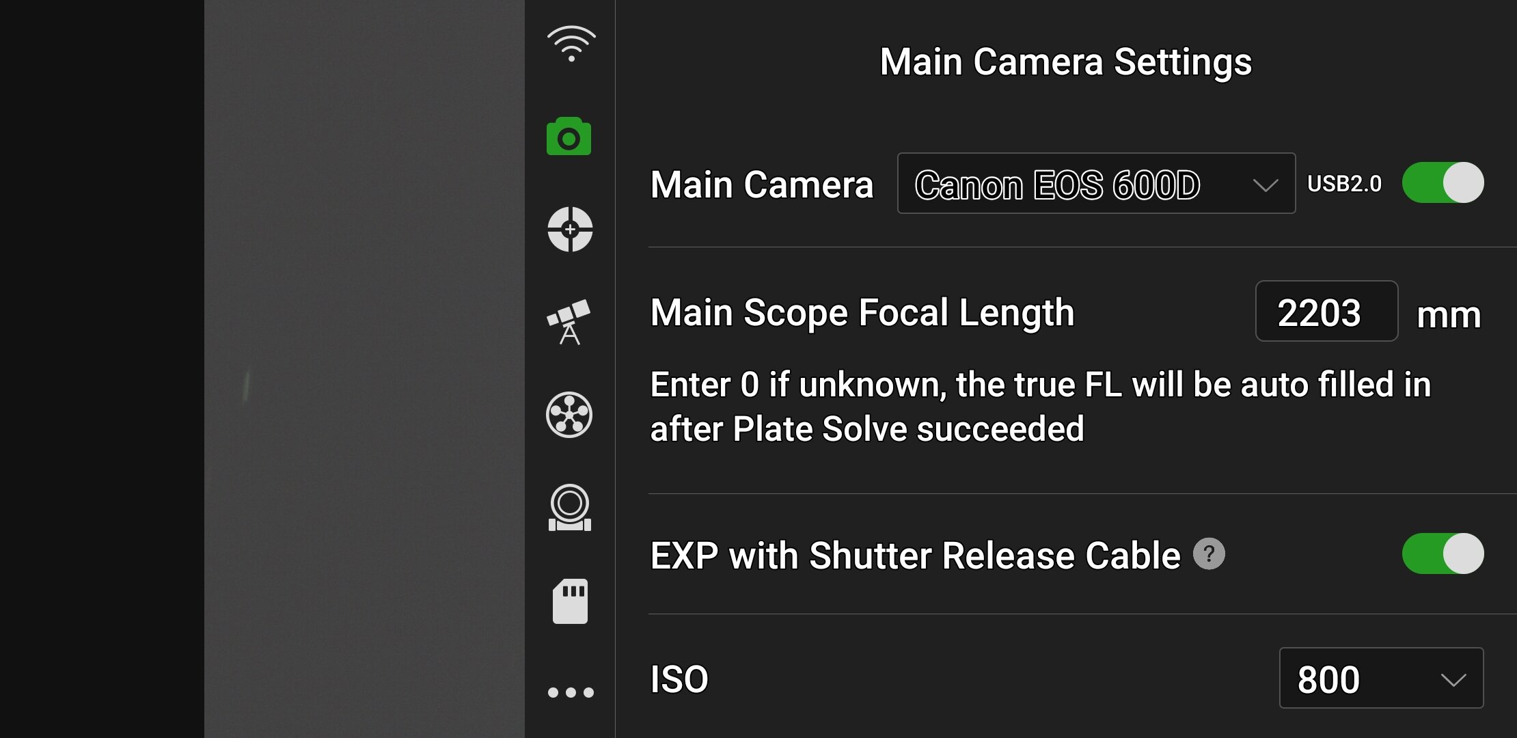The image size is (1517, 738).
Task: Toggle the USB2.0 camera connection switch
Action: [x=1443, y=183]
